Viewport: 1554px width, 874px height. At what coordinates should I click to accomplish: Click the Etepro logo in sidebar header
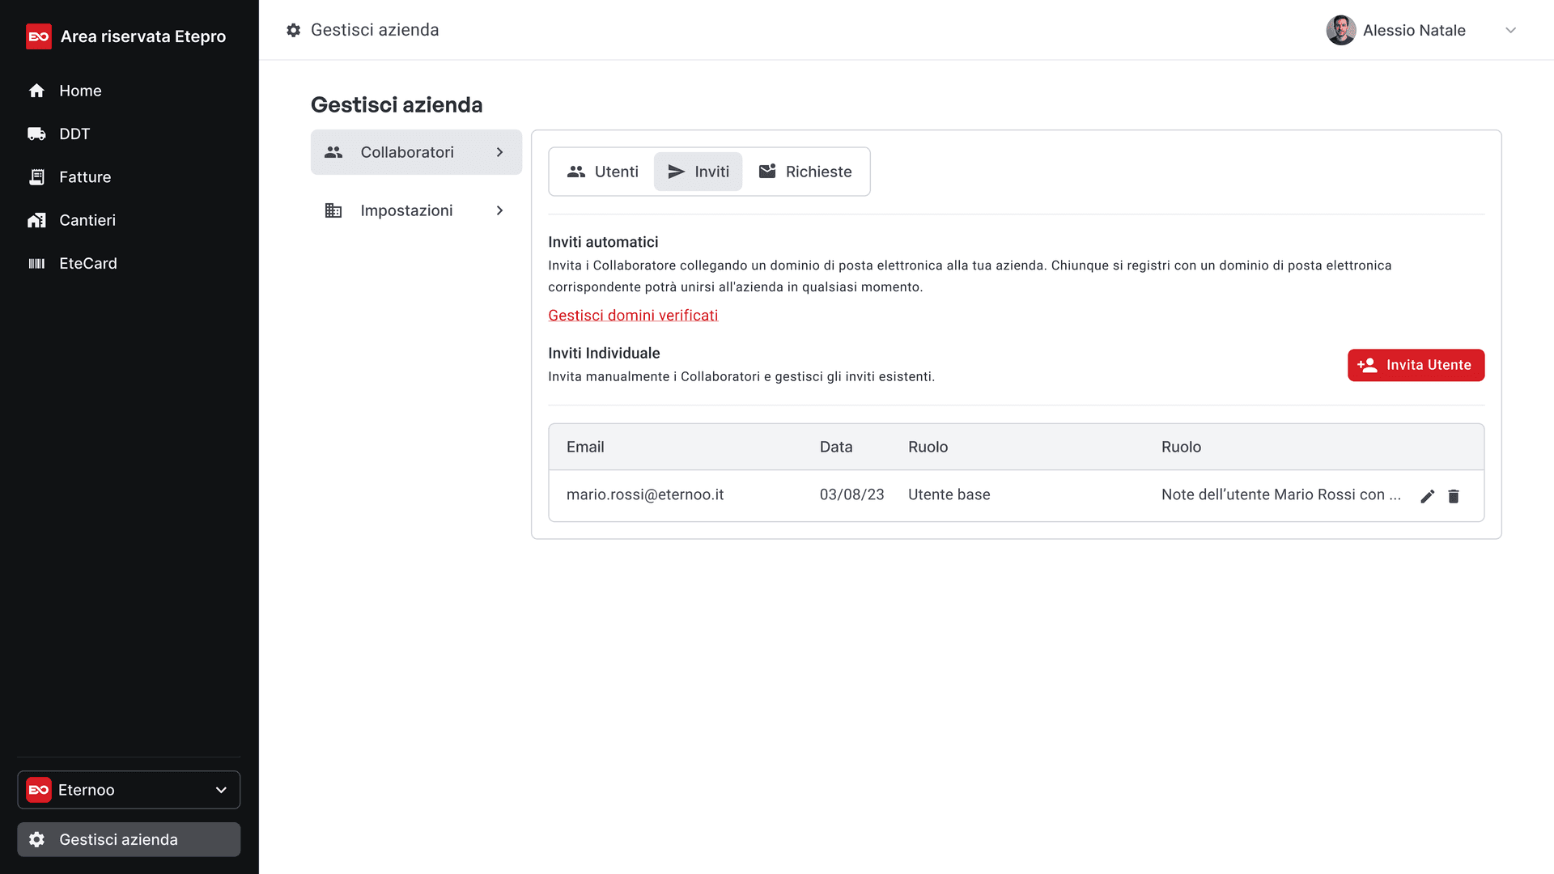(x=38, y=36)
